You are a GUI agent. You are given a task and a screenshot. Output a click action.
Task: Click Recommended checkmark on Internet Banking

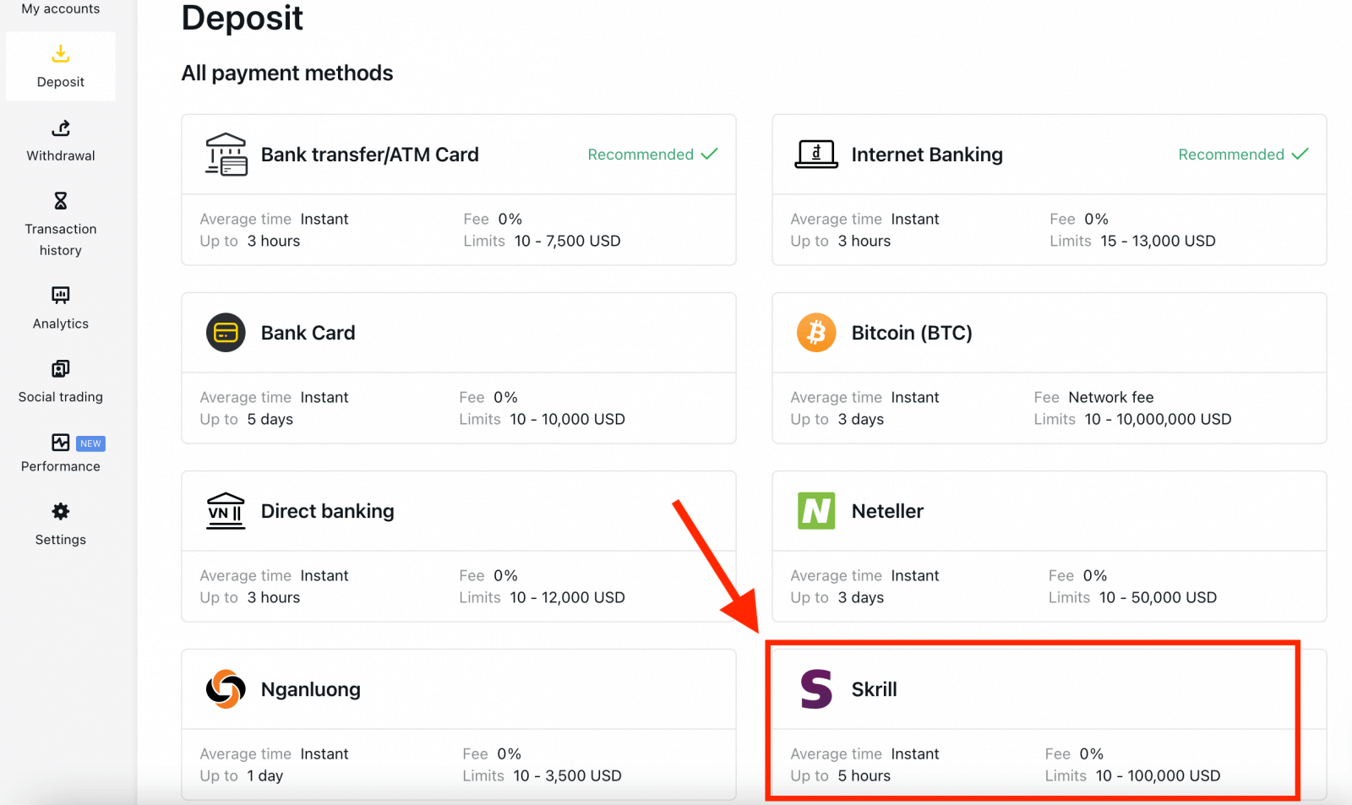(x=1300, y=154)
